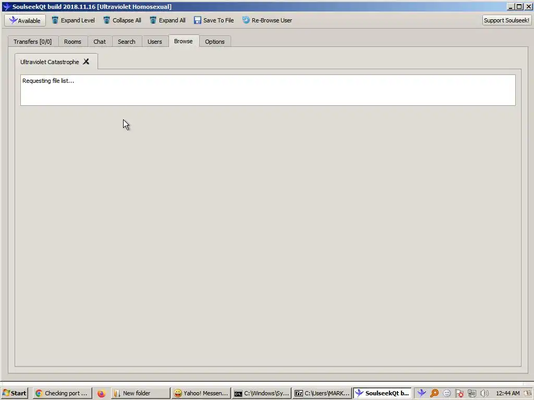The image size is (534, 400).
Task: Click the Available status button
Action: coord(25,20)
